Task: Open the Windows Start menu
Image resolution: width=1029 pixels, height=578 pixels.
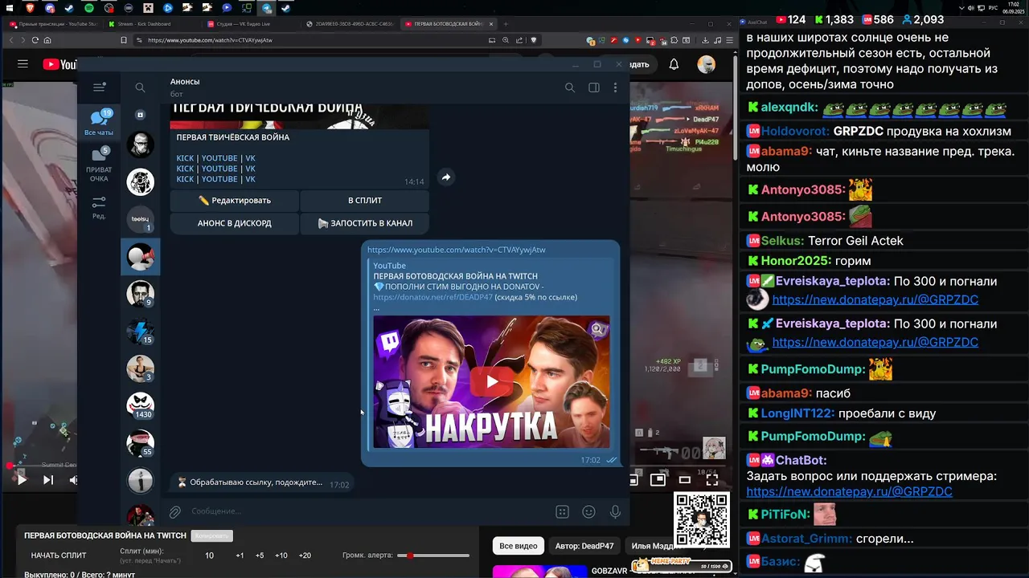Action: (10, 8)
